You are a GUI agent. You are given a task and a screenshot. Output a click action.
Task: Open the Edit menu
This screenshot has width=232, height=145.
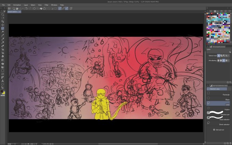coord(9,5)
